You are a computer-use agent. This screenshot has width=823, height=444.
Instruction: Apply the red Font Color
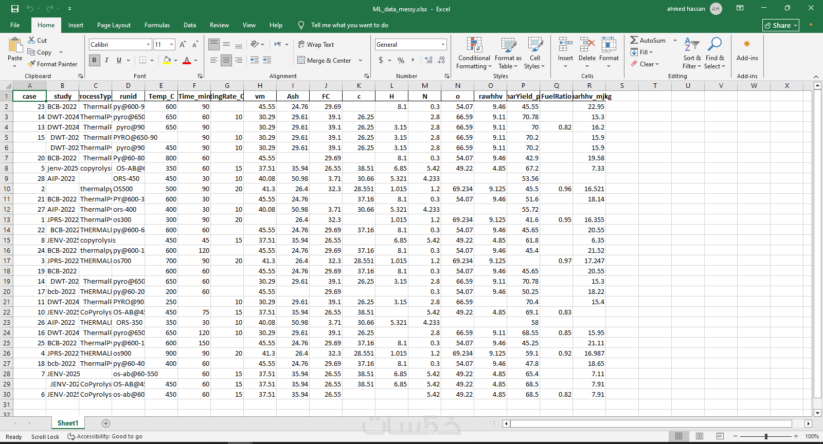point(187,60)
